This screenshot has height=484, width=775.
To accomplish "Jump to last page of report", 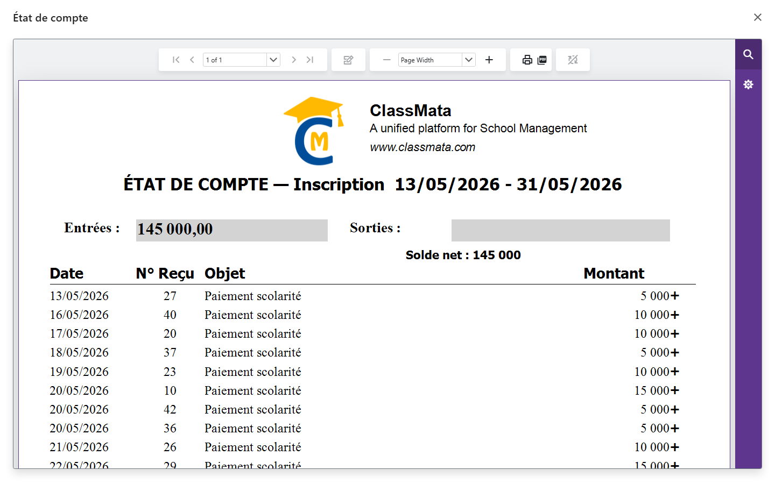I will (x=310, y=60).
